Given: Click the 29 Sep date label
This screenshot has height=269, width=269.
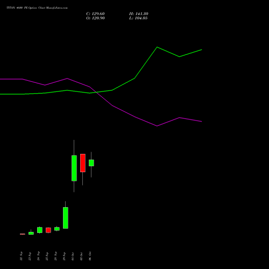Looking at the screenshot, I should coord(64,256).
